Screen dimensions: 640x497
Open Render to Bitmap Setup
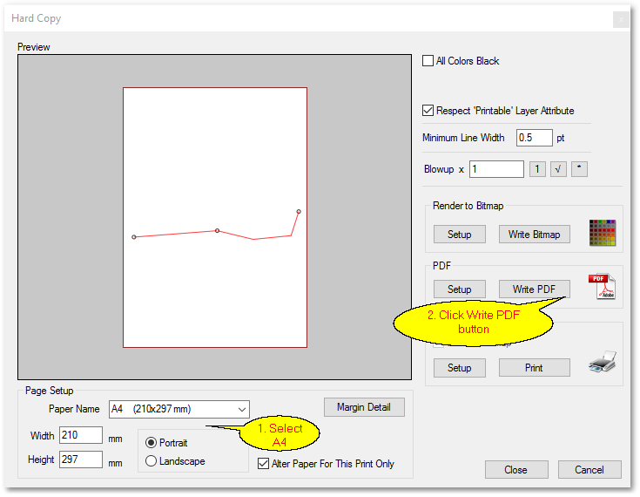click(x=460, y=235)
